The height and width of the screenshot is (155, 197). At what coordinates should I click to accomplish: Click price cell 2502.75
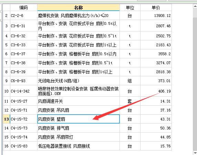click(x=156, y=36)
